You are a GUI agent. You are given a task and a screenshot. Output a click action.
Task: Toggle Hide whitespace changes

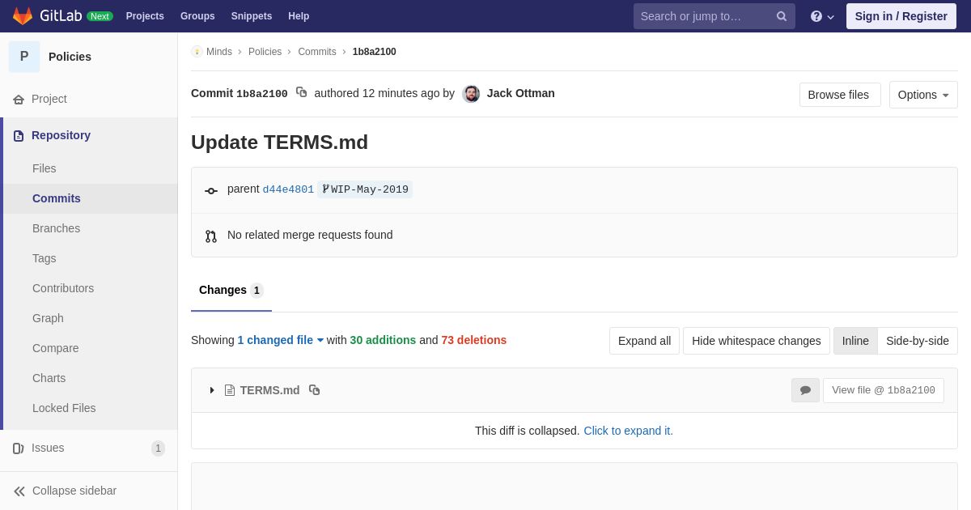coord(757,341)
